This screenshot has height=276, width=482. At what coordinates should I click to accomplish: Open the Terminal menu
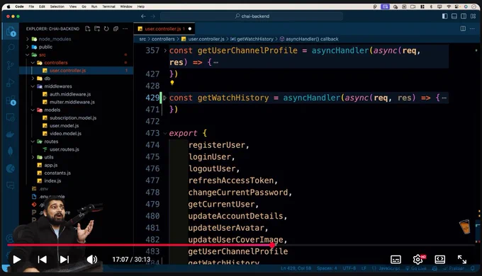click(x=108, y=6)
